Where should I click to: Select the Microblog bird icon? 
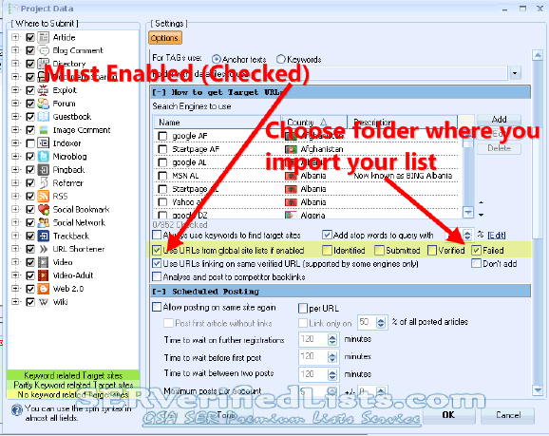click(43, 156)
